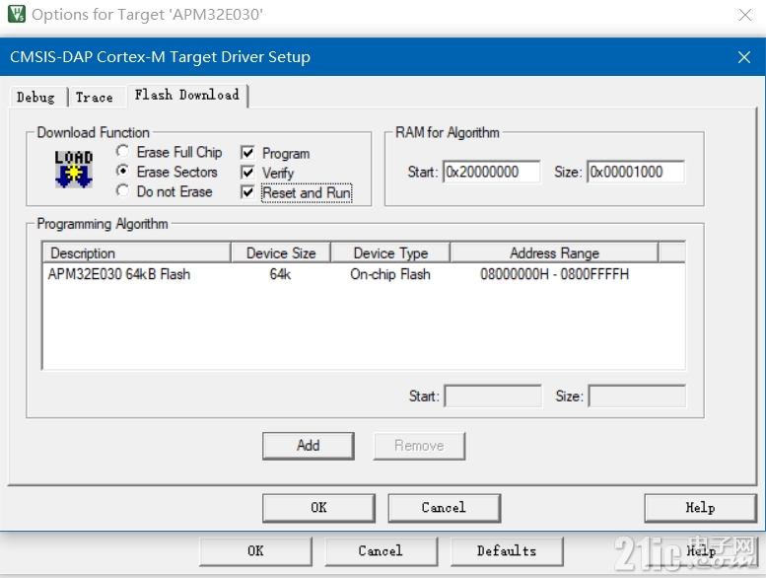
Task: Click the Programming Algorithm Size field
Action: point(637,396)
